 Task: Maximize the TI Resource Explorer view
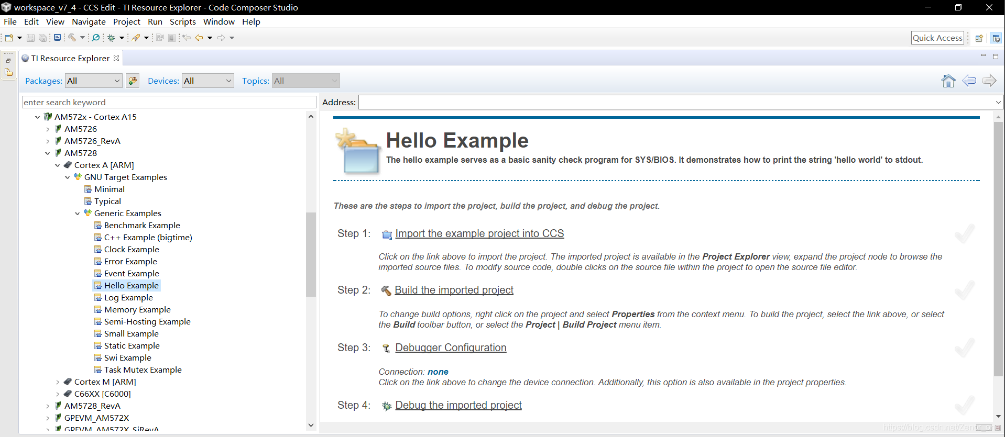996,56
